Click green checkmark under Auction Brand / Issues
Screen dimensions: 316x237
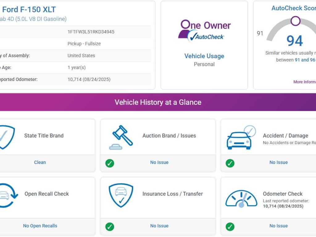[x=110, y=163]
